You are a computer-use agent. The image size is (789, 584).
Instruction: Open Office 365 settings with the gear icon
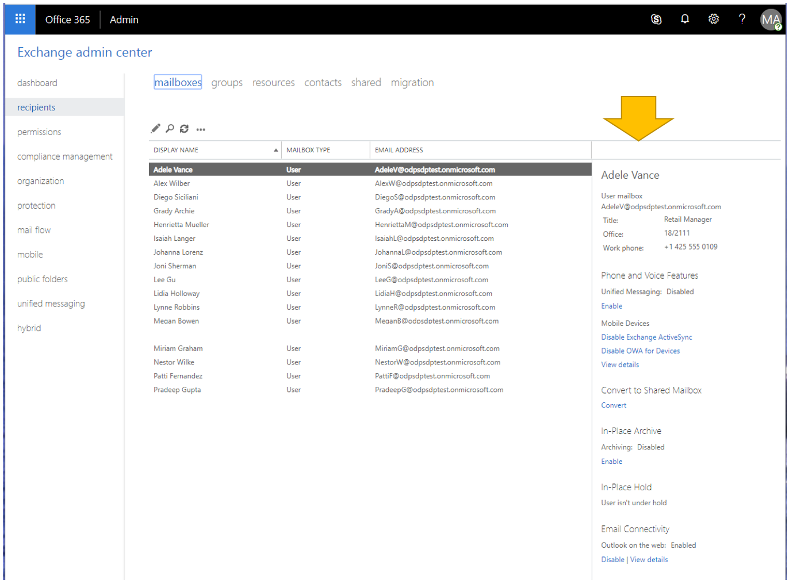[713, 18]
